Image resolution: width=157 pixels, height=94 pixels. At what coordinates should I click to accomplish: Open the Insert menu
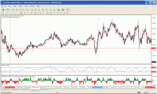click(15, 6)
